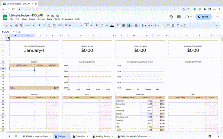Format cell as percent
The width and height of the screenshot is (223, 139).
coord(44,25)
